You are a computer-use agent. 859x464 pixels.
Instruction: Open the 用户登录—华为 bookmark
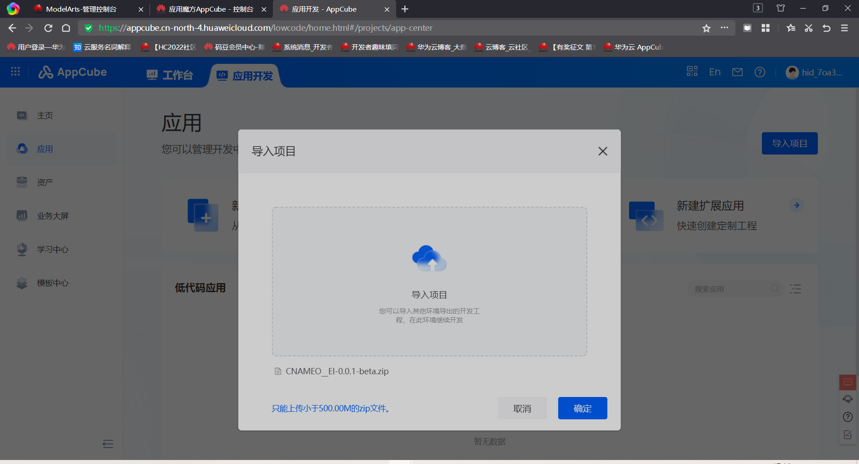click(x=36, y=47)
